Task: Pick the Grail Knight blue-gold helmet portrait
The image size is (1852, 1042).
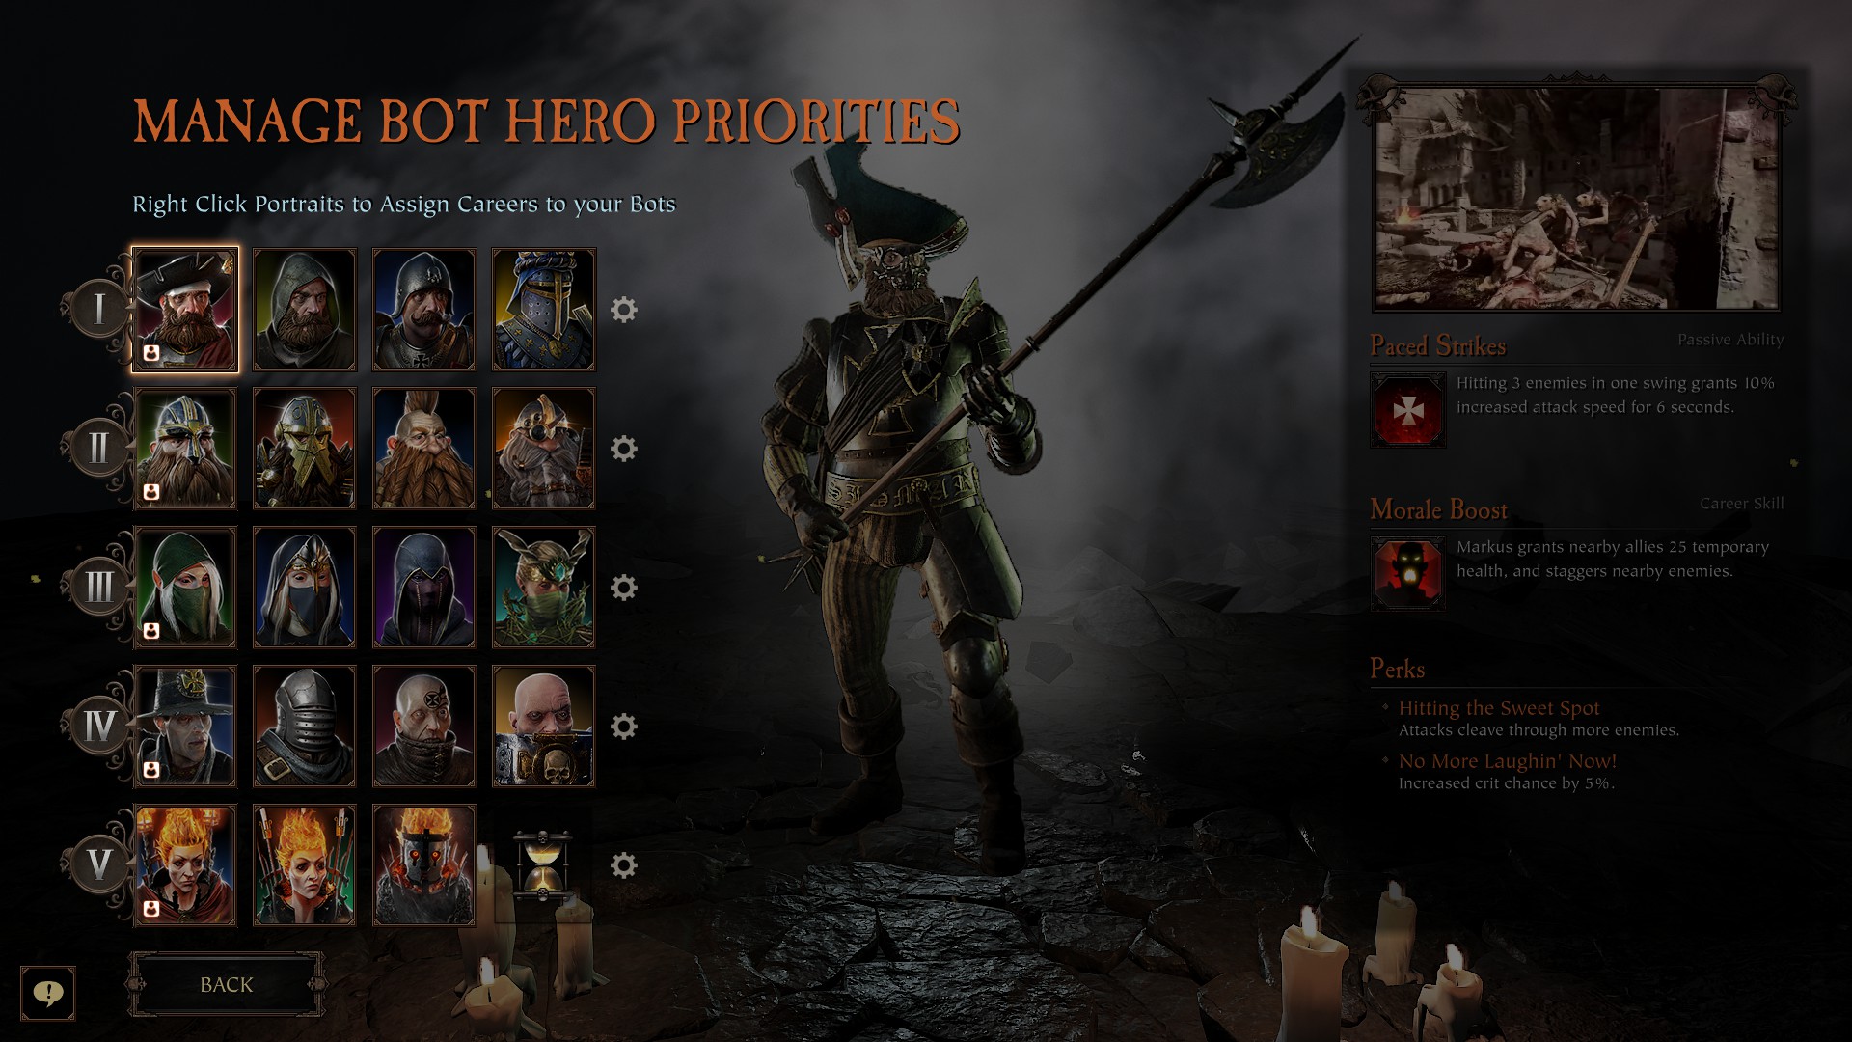Action: point(544,310)
